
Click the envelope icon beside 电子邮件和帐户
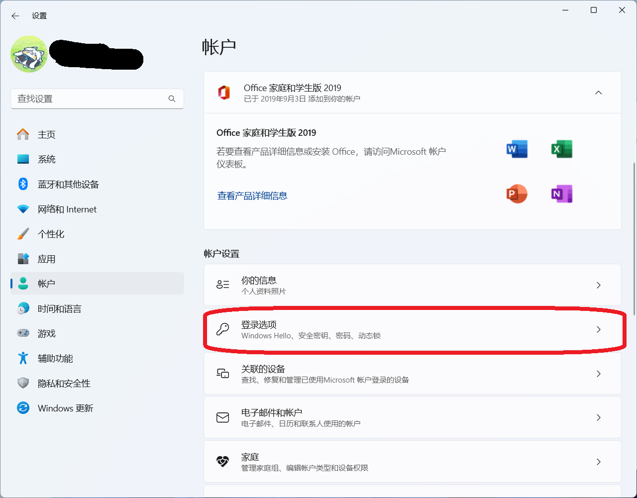tap(222, 417)
